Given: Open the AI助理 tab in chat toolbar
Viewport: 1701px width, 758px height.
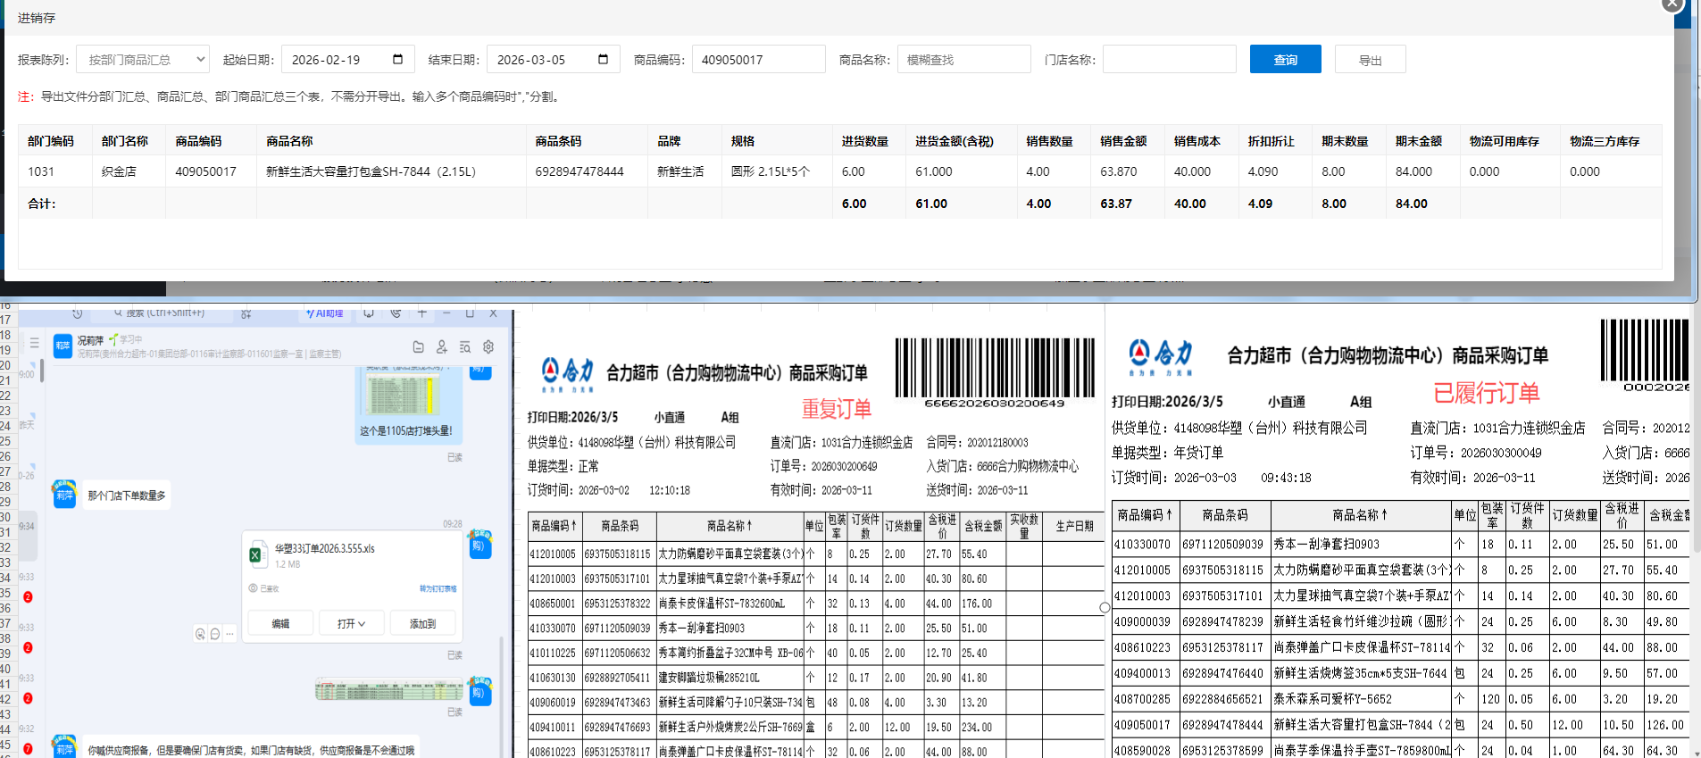Looking at the screenshot, I should click(x=325, y=313).
